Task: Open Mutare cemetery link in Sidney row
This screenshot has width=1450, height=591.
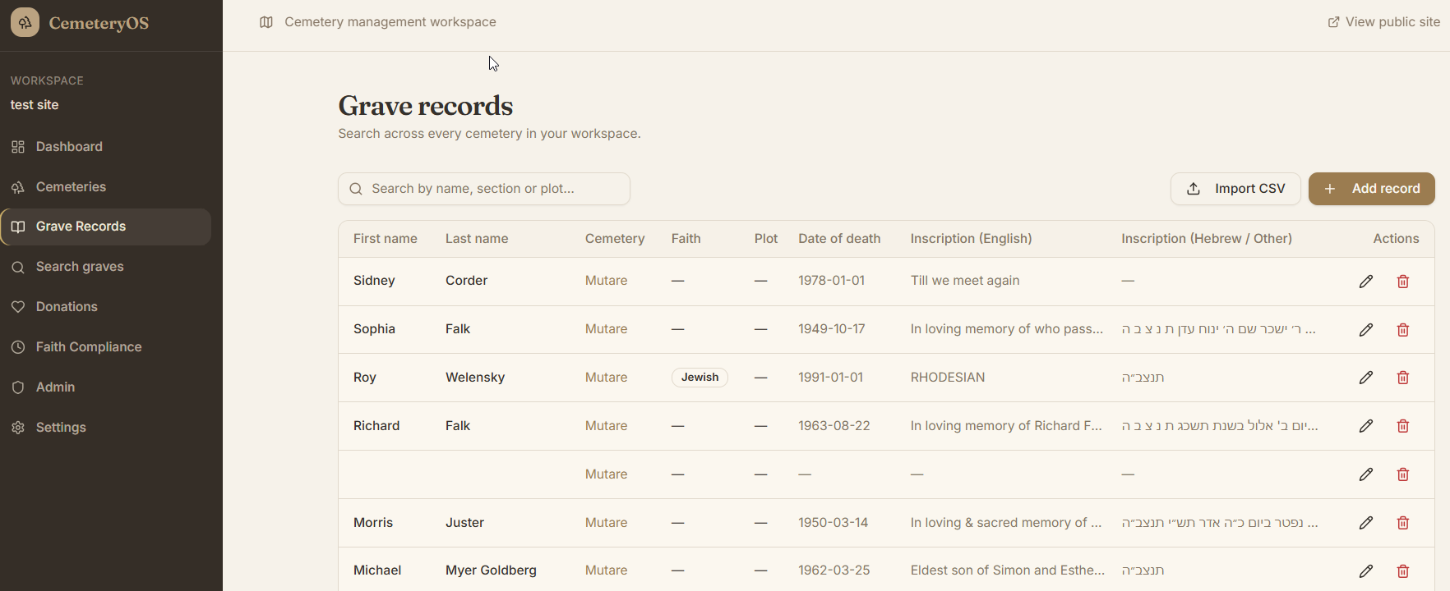Action: (x=607, y=281)
